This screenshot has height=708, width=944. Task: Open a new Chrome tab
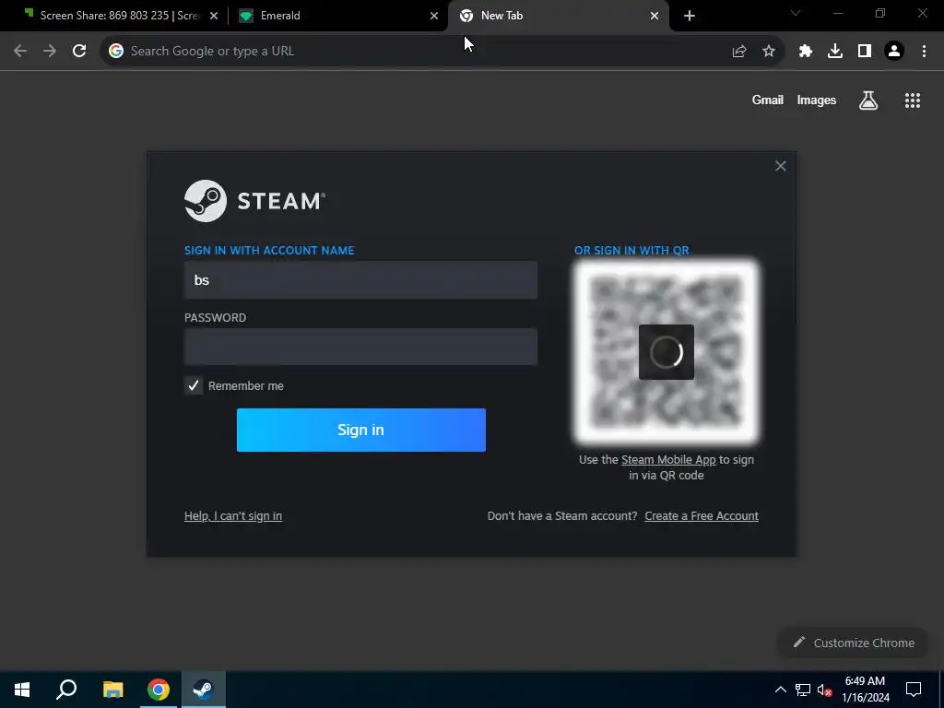click(690, 16)
